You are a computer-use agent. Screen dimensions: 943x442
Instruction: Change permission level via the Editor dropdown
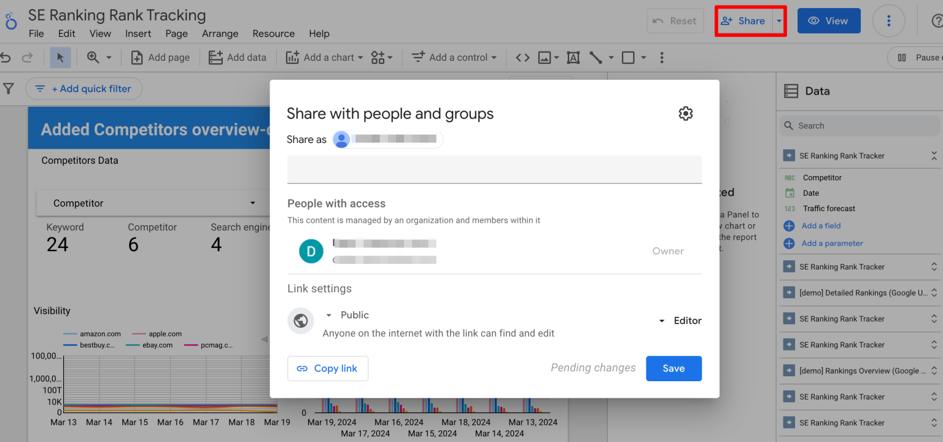point(679,320)
